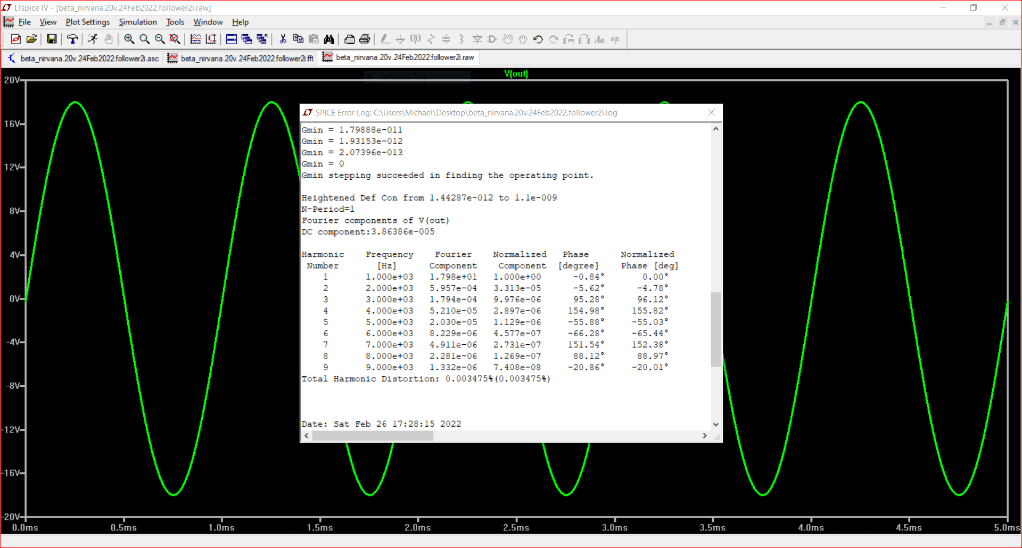Save with the floppy disk icon
The image size is (1022, 548).
coord(52,39)
